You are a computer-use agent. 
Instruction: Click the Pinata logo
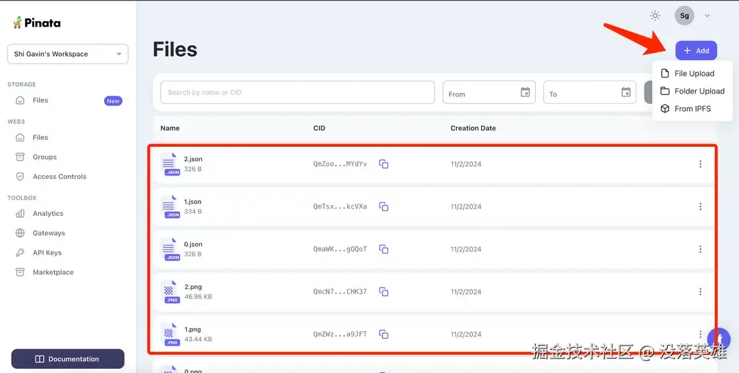click(37, 23)
